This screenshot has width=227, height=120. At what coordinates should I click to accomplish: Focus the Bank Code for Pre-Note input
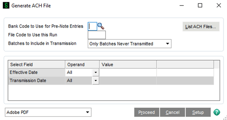pyautogui.click(x=93, y=26)
